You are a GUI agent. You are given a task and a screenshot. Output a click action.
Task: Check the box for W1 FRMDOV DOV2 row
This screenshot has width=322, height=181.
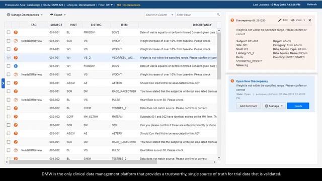pos(9,66)
